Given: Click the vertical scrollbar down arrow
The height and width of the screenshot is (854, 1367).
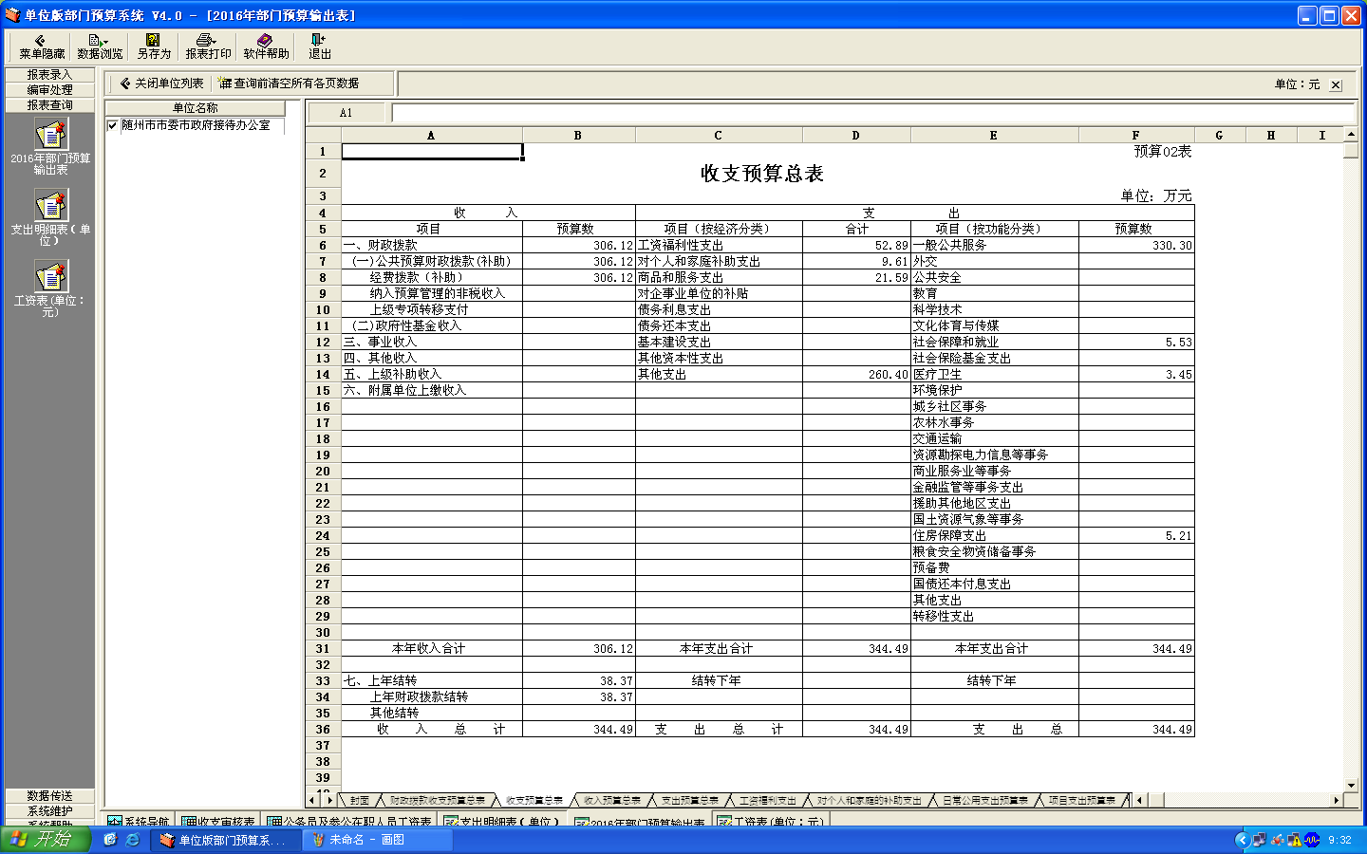Looking at the screenshot, I should coord(1351,786).
